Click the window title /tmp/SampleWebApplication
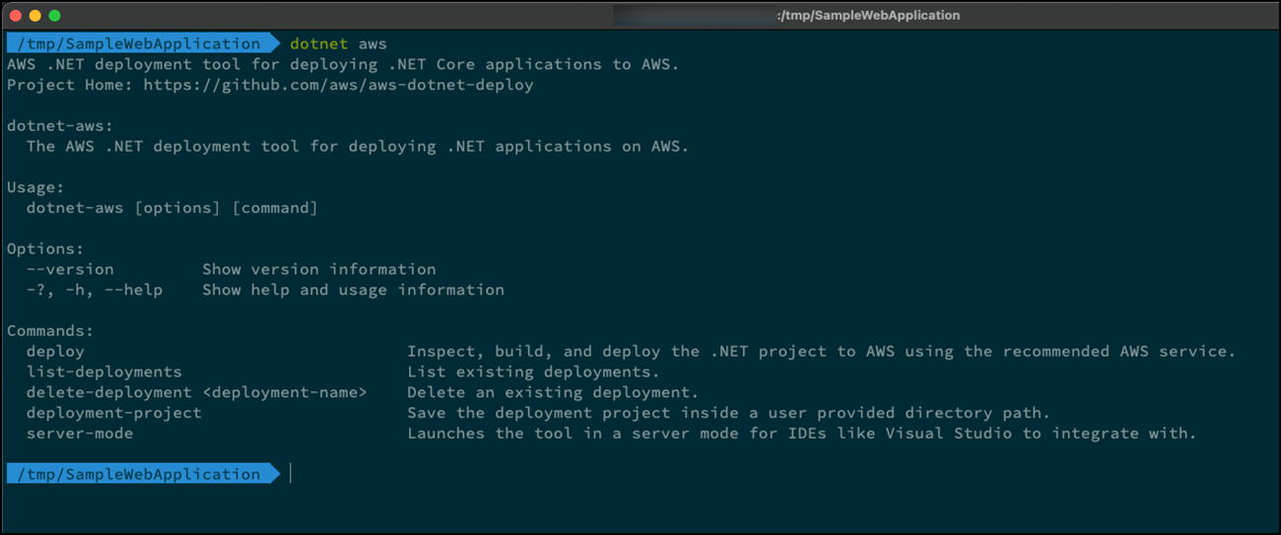Viewport: 1281px width, 535px height. click(x=868, y=15)
